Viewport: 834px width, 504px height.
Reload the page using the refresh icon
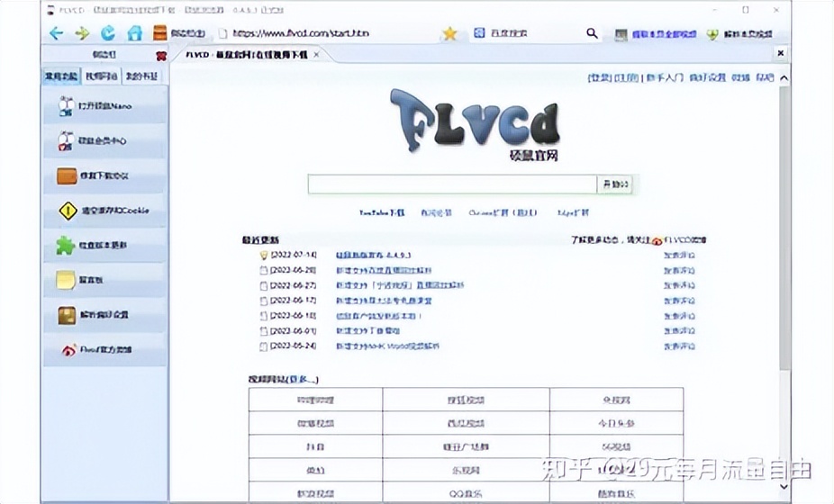click(108, 33)
